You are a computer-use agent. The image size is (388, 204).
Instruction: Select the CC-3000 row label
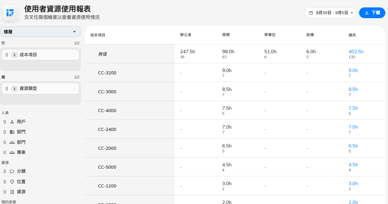click(x=107, y=92)
